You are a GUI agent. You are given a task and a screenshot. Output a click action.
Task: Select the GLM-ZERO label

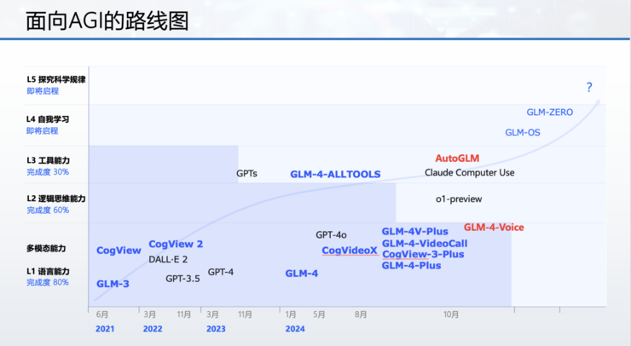click(550, 112)
